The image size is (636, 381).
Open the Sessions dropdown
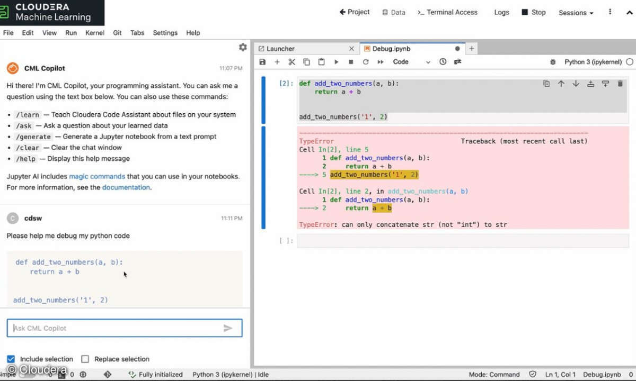pos(576,13)
